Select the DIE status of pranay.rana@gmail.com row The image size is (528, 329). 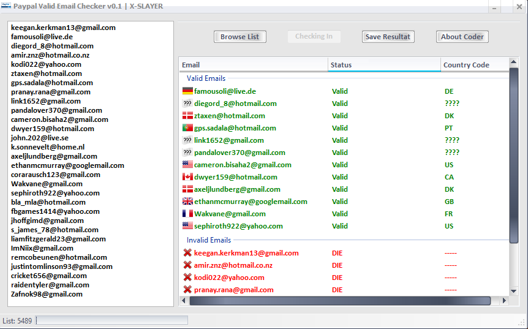(x=337, y=290)
